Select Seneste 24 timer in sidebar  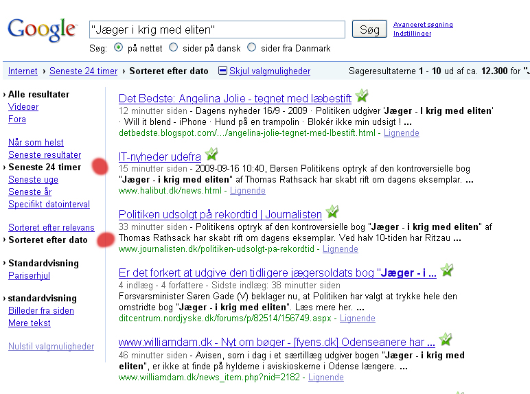(45, 167)
